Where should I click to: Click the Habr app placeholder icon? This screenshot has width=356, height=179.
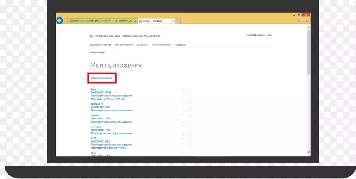point(186,94)
